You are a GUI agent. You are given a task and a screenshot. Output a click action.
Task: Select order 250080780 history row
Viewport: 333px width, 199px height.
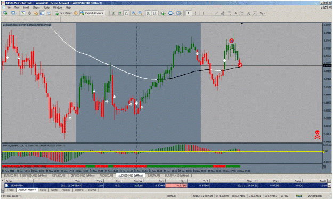(166, 185)
